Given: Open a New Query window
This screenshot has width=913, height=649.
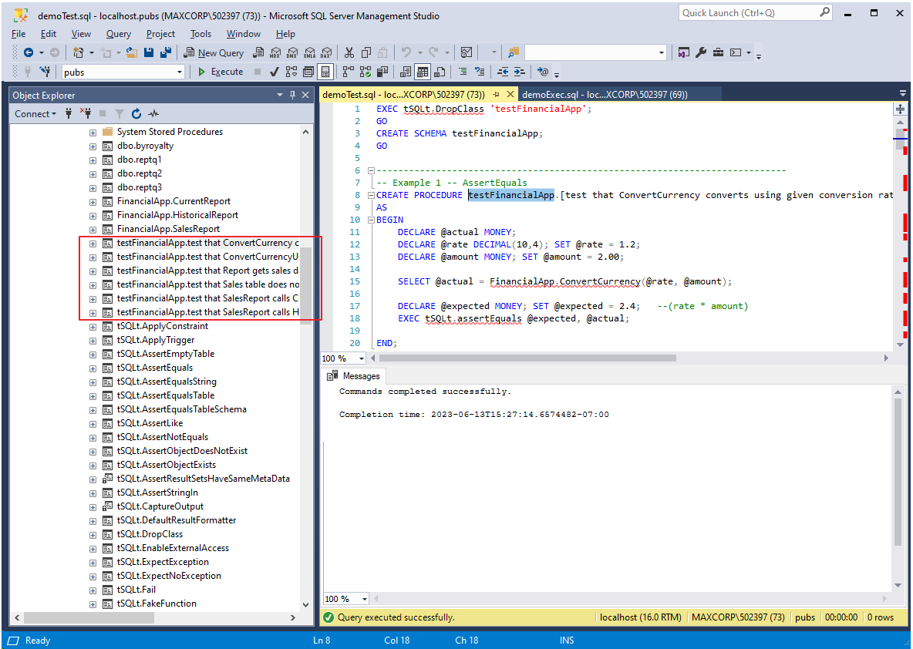Looking at the screenshot, I should (x=214, y=52).
